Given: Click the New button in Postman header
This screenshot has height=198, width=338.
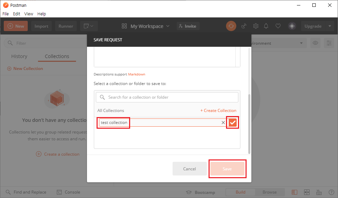Looking at the screenshot, I should 16,26.
